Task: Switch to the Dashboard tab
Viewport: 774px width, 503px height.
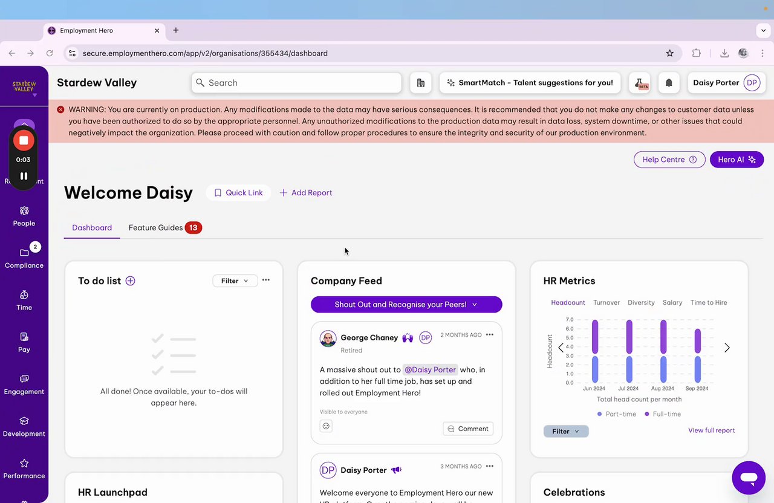Action: pyautogui.click(x=92, y=227)
